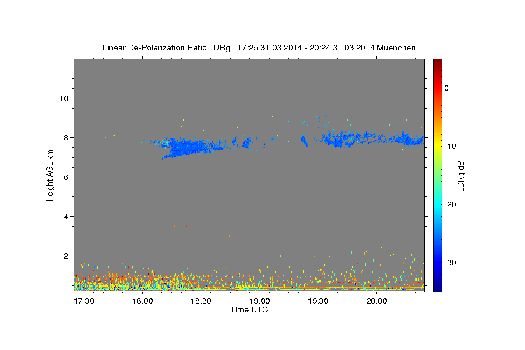Click the '-30' colorbar tick label
Image resolution: width=525 pixels, height=350 pixels.
[x=450, y=262]
